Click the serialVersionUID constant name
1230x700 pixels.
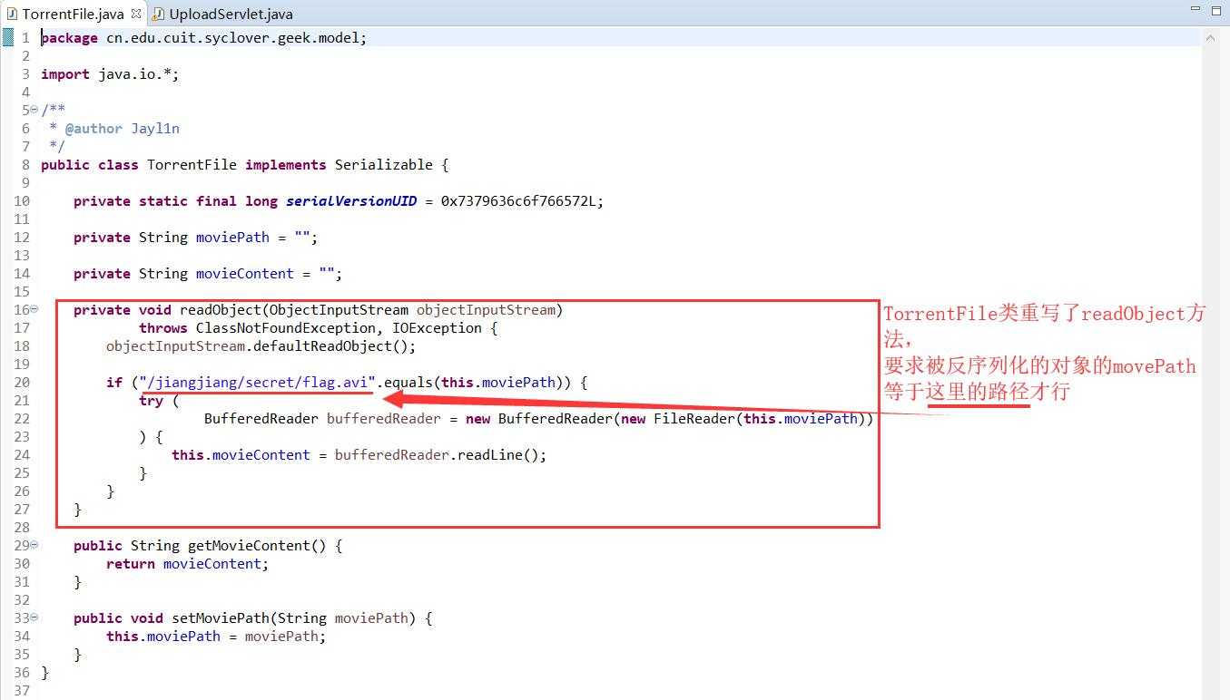click(351, 200)
